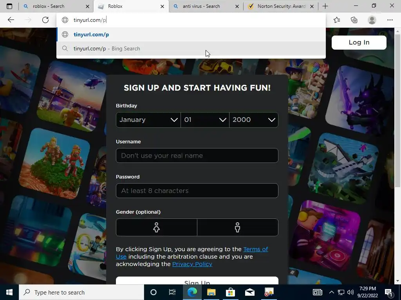This screenshot has height=300, width=401.
Task: Click the rocky island game thumbnail
Action: pyautogui.click(x=54, y=163)
